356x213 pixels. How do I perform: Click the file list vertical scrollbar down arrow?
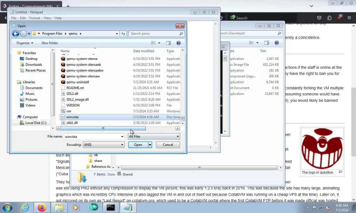182,124
